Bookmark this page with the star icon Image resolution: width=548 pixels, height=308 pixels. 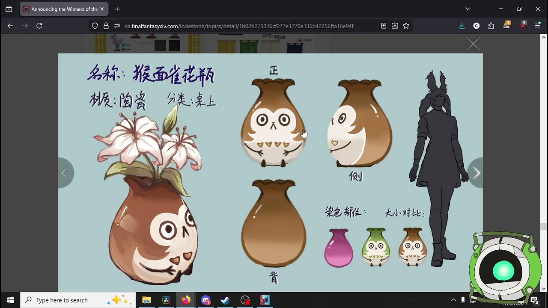pos(406,26)
